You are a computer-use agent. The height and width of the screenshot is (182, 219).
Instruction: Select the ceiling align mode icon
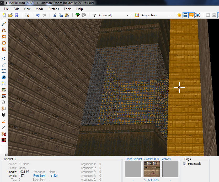[4, 96]
